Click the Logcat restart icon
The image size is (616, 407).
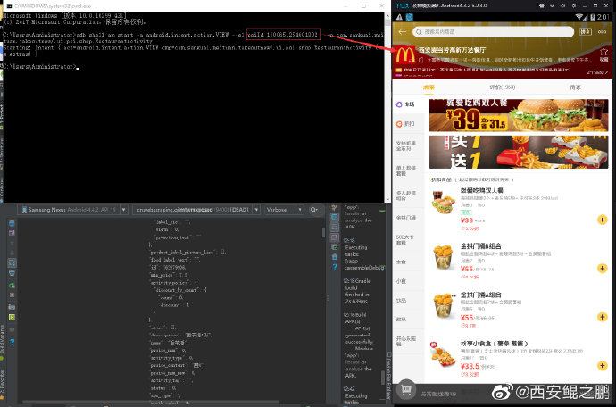coord(12,286)
